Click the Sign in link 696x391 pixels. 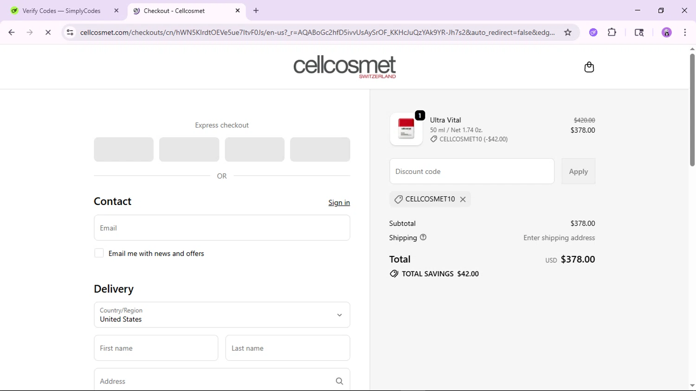pos(339,203)
